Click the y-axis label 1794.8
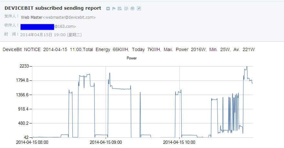The width and height of the screenshot is (284, 148). (23, 80)
